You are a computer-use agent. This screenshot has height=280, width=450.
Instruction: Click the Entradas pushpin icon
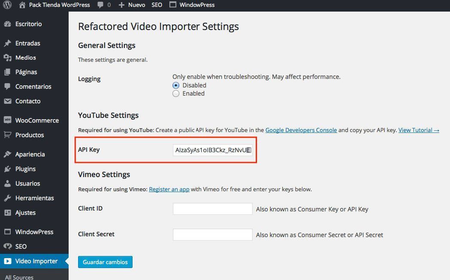tap(7, 43)
